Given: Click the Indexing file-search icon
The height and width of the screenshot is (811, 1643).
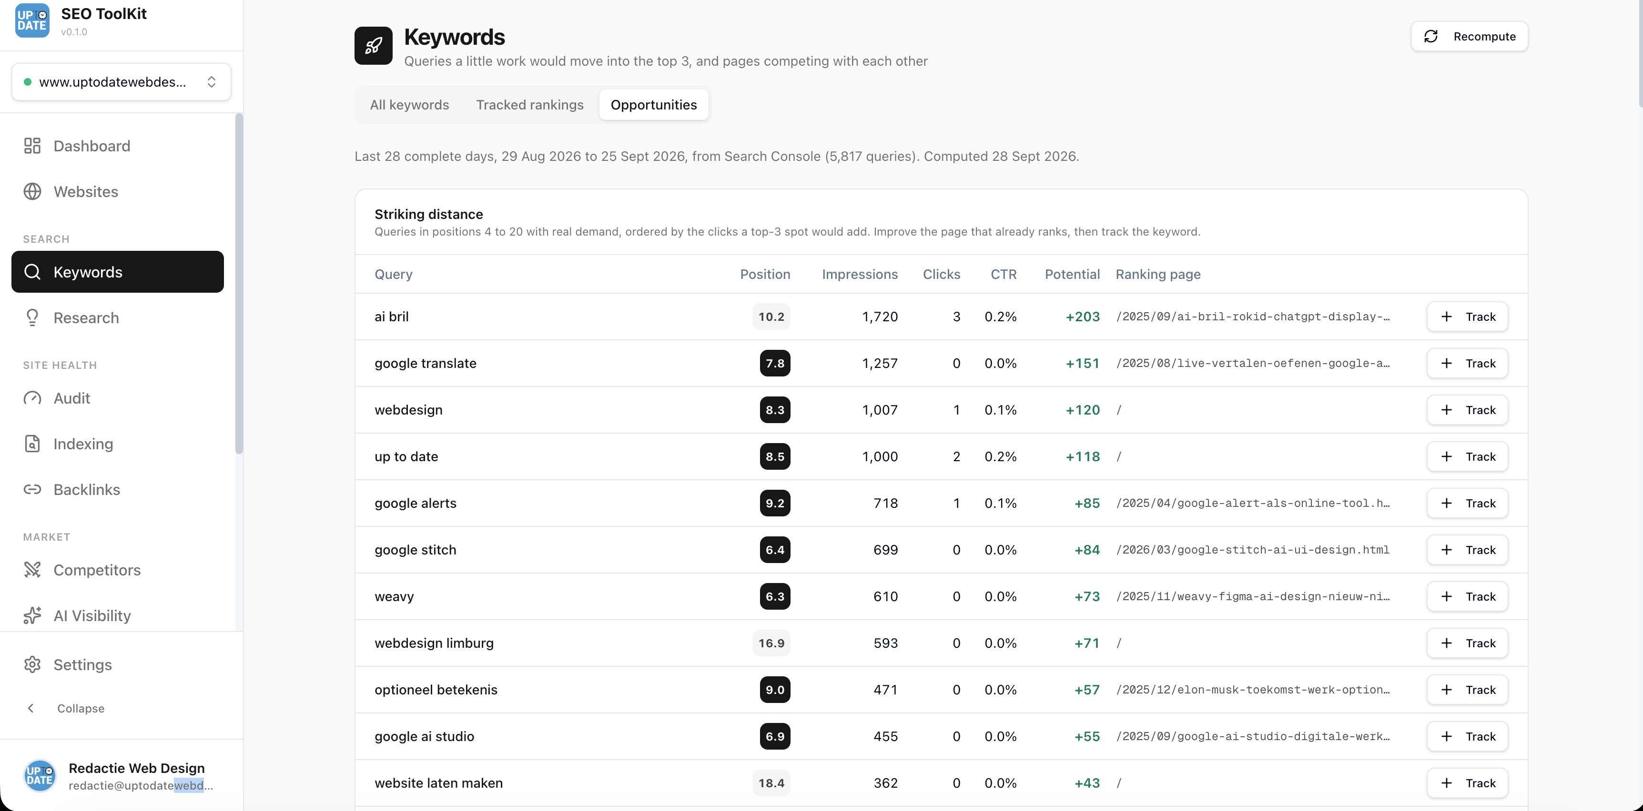Looking at the screenshot, I should [32, 444].
